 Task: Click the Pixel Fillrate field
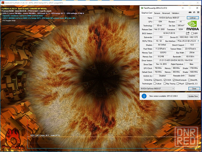160,49
